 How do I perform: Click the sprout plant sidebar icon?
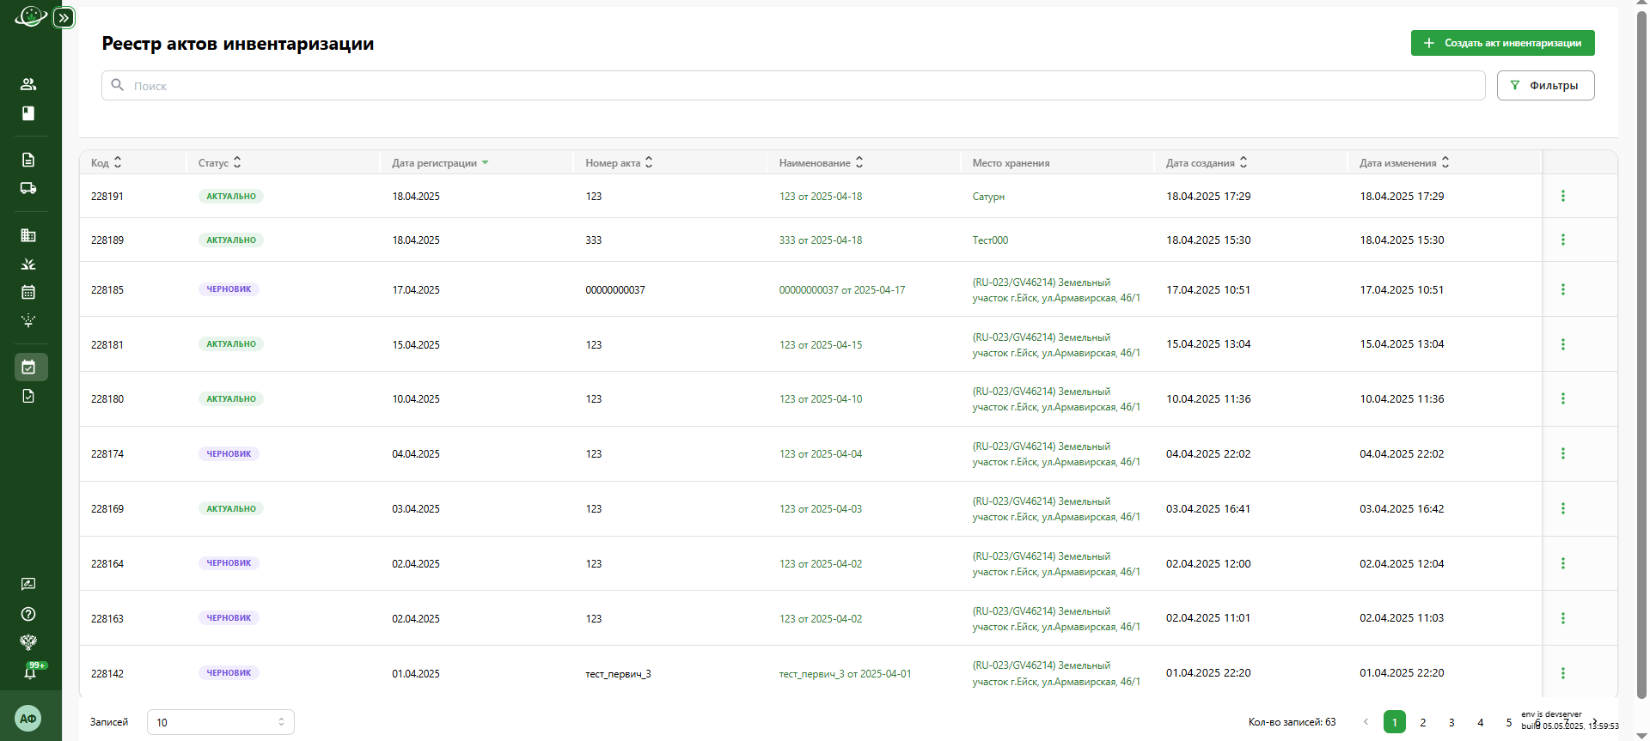(28, 264)
